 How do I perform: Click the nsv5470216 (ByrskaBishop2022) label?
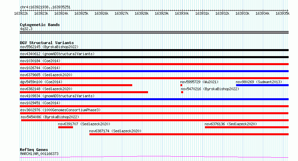[x=210, y=89]
